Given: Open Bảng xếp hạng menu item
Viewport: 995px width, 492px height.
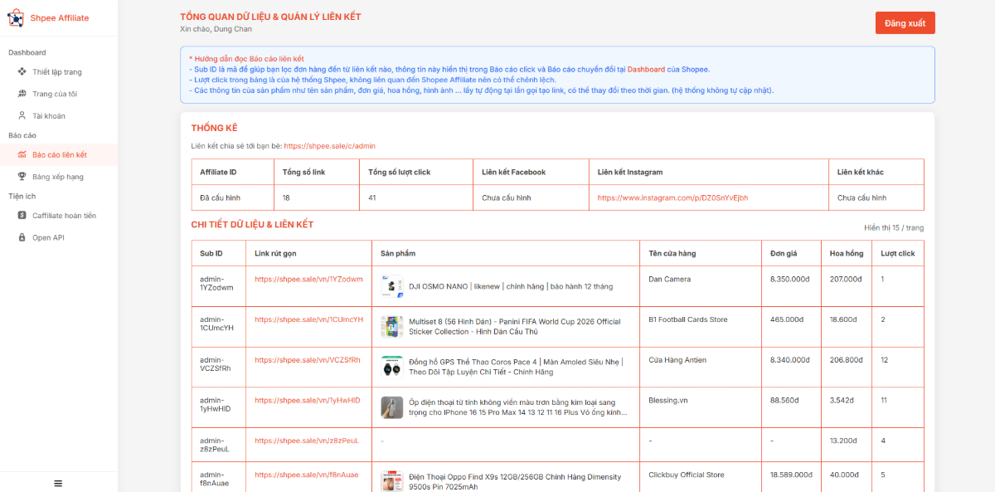Looking at the screenshot, I should 58,177.
